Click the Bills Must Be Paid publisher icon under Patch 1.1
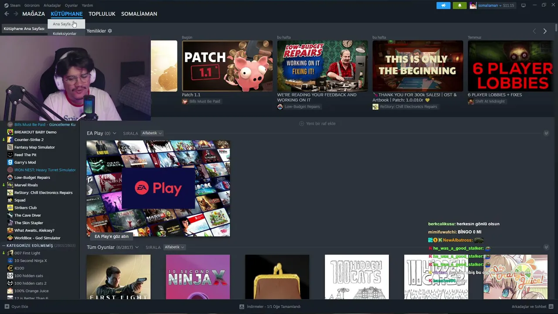This screenshot has width=558, height=314. point(185,102)
